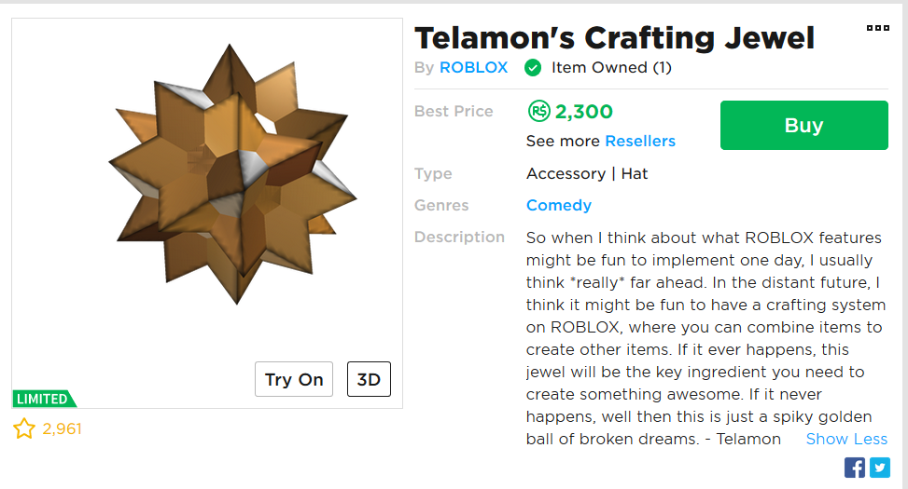The height and width of the screenshot is (489, 908).
Task: Share item via Twitter icon
Action: point(880,468)
